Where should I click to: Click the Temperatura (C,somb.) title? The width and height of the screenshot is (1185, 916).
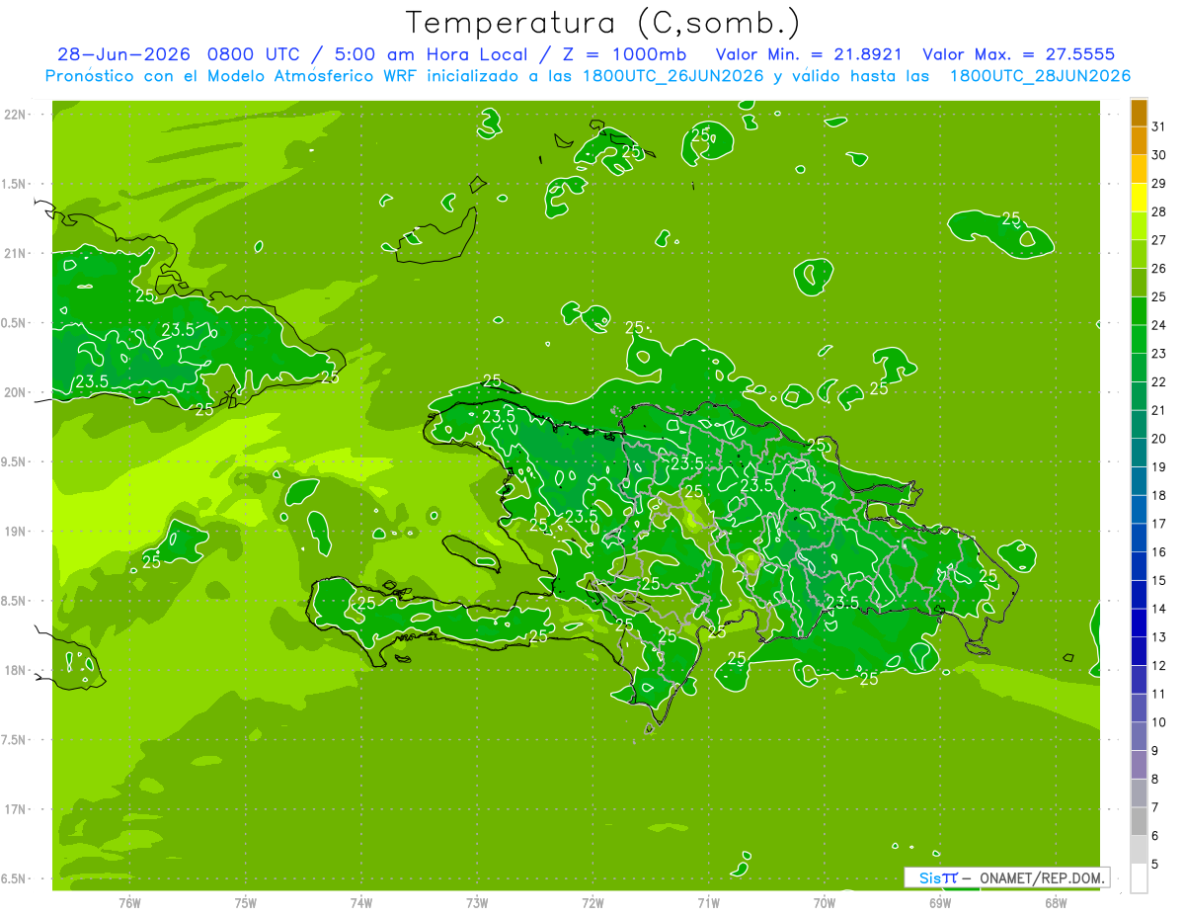coord(603,23)
